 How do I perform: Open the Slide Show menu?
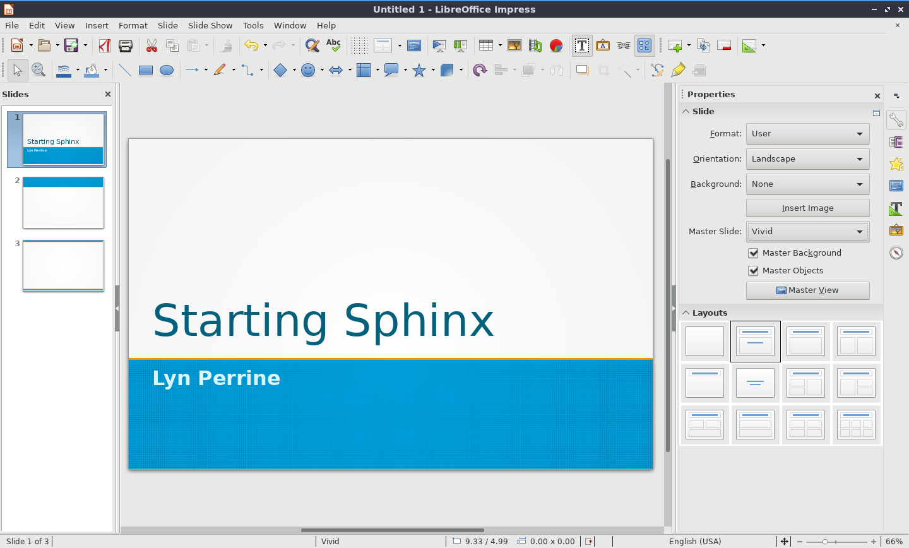(210, 25)
